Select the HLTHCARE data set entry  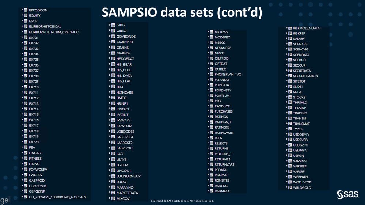tap(125, 92)
